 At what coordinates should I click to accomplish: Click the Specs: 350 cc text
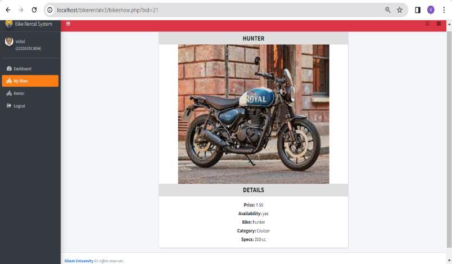pos(254,239)
